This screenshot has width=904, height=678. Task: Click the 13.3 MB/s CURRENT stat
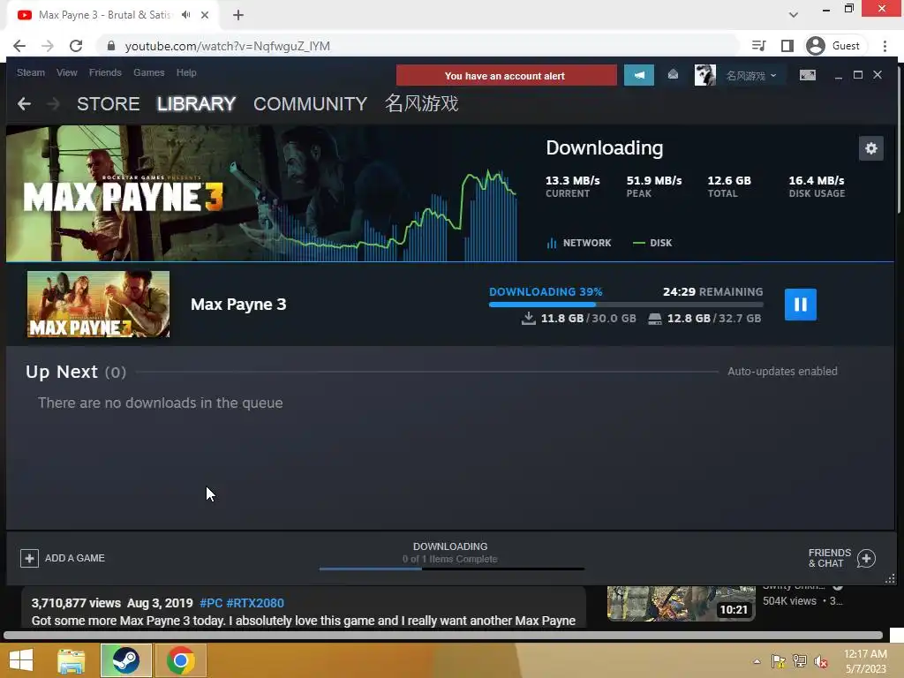click(572, 186)
